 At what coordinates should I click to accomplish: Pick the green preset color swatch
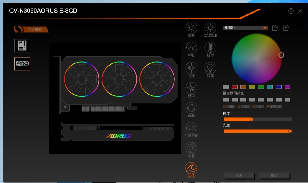click(x=261, y=87)
